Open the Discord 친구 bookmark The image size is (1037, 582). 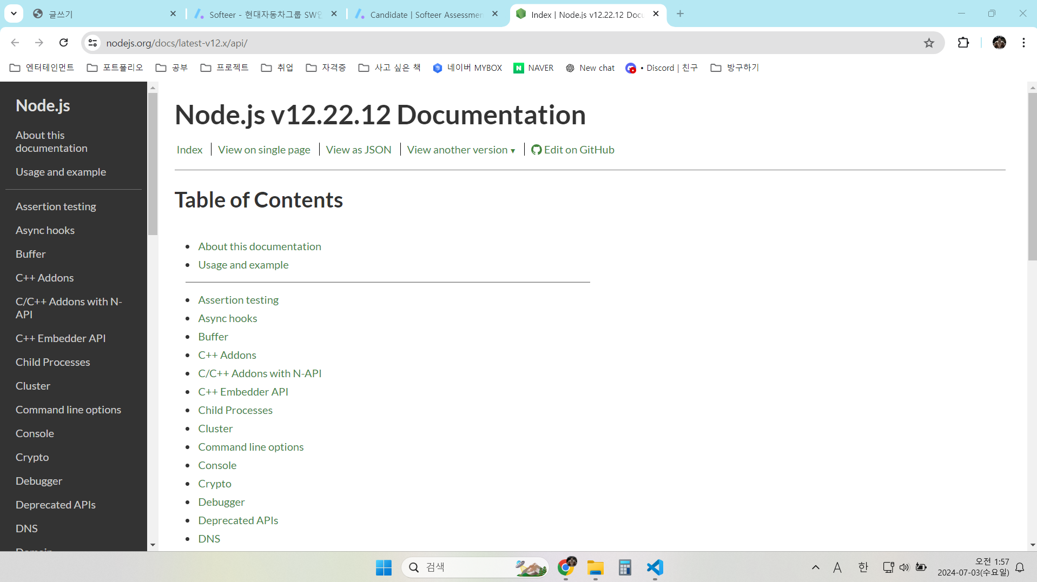click(x=662, y=68)
